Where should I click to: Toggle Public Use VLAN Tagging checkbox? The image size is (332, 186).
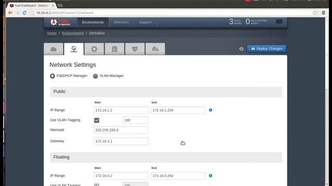96,120
